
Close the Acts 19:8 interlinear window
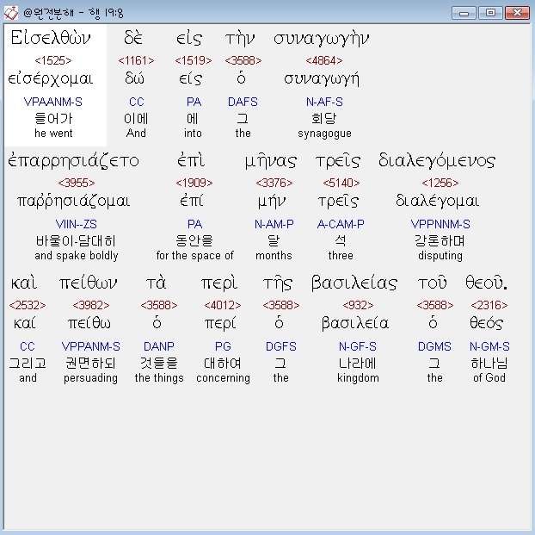517,12
